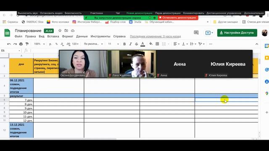Toggle bold formatting

click(124, 44)
